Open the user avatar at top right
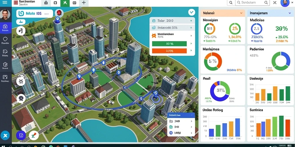The image size is (295, 147). [285, 3]
